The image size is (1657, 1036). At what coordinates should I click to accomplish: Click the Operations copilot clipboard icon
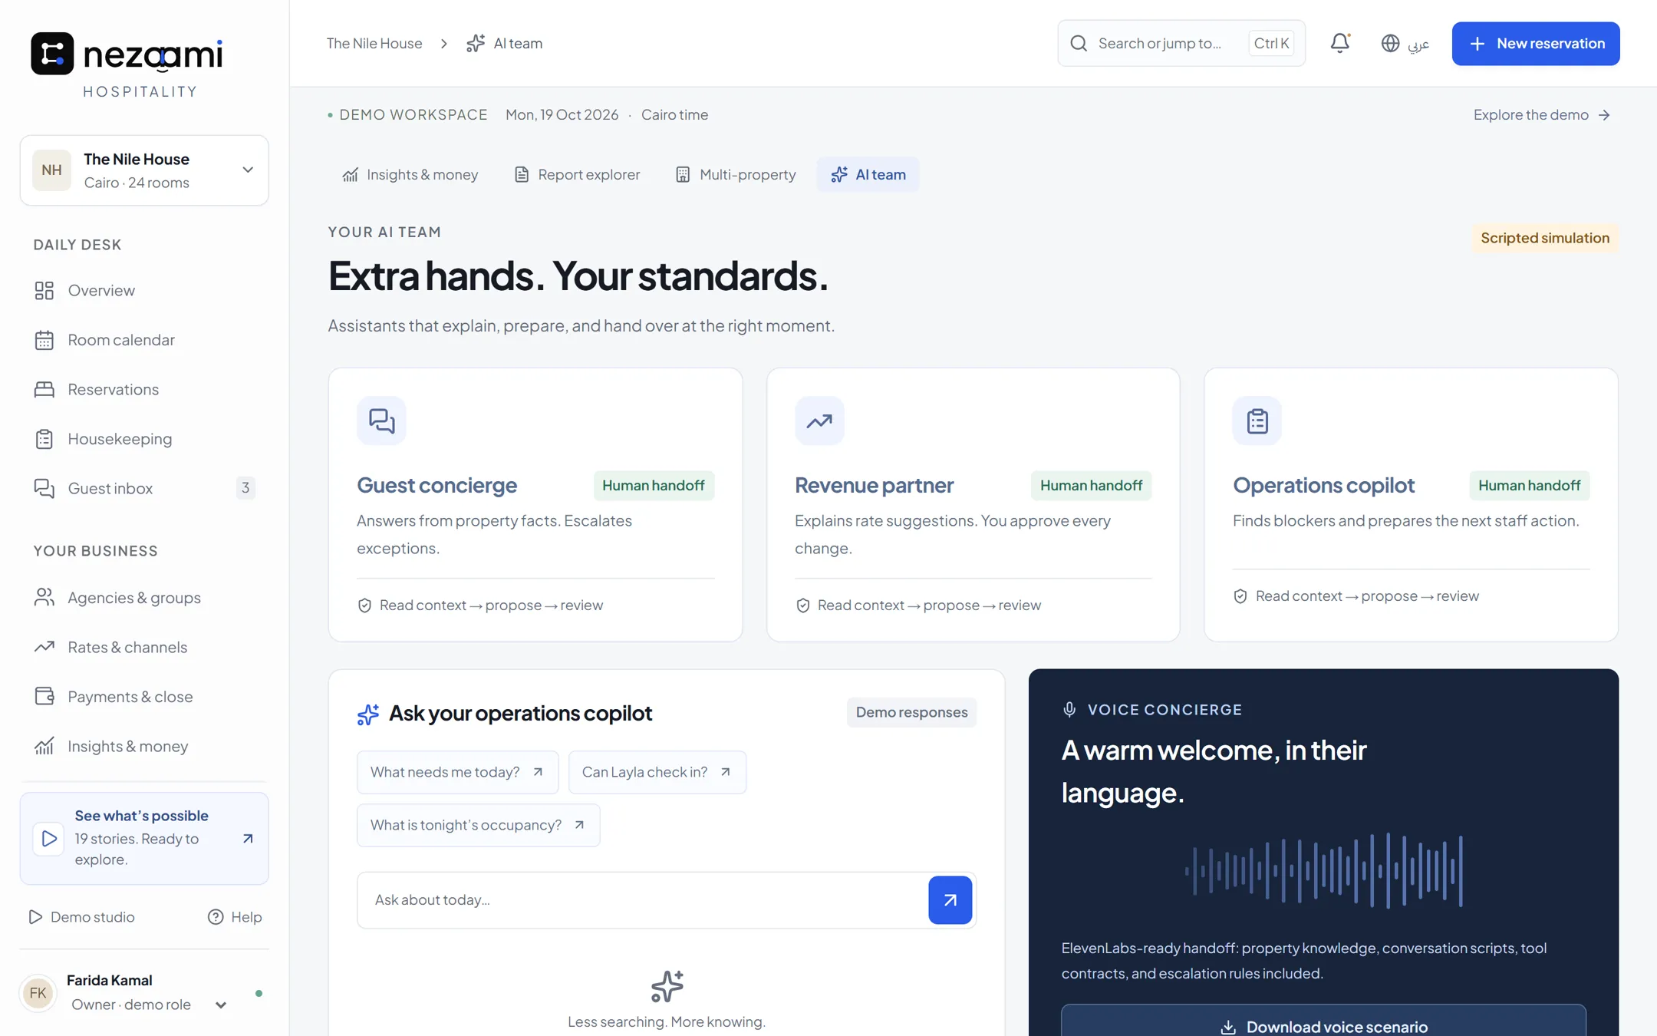coord(1257,421)
